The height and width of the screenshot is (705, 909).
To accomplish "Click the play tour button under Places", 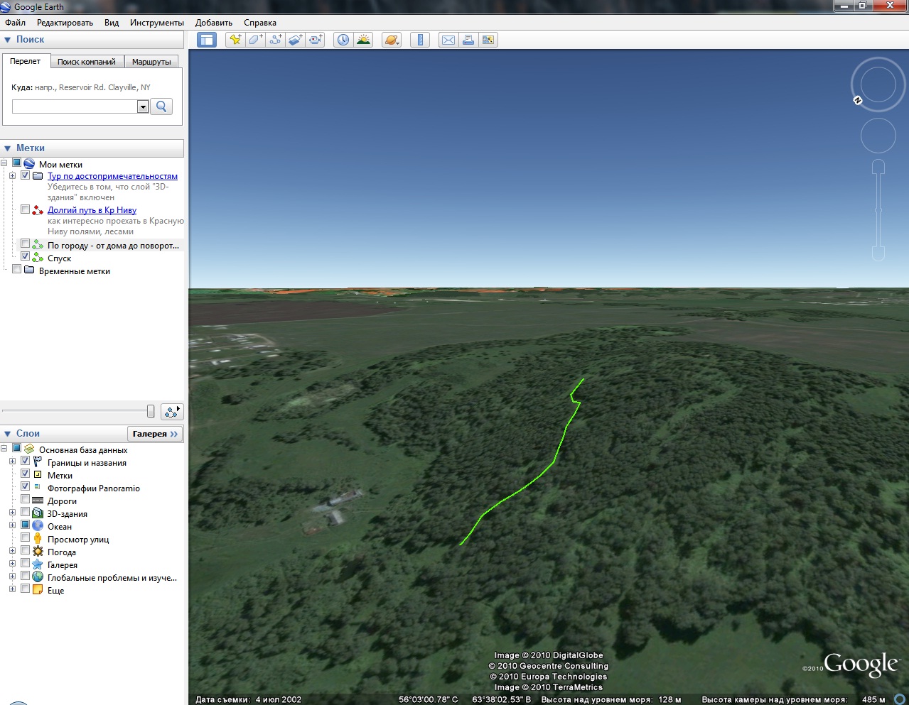I will (x=173, y=411).
